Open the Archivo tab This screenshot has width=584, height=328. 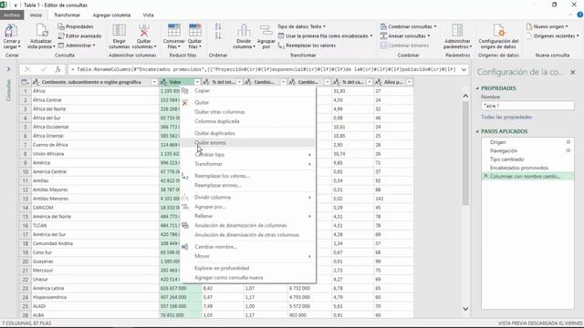12,15
